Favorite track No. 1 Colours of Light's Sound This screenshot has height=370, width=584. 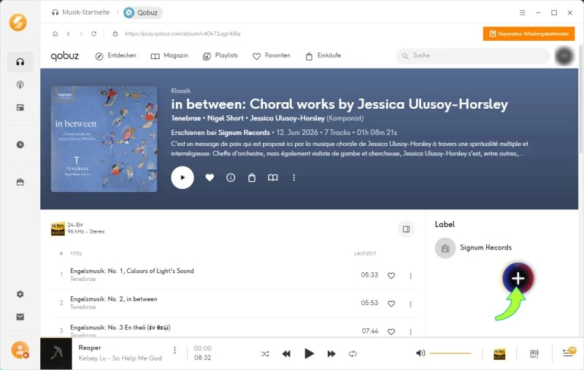pyautogui.click(x=391, y=275)
